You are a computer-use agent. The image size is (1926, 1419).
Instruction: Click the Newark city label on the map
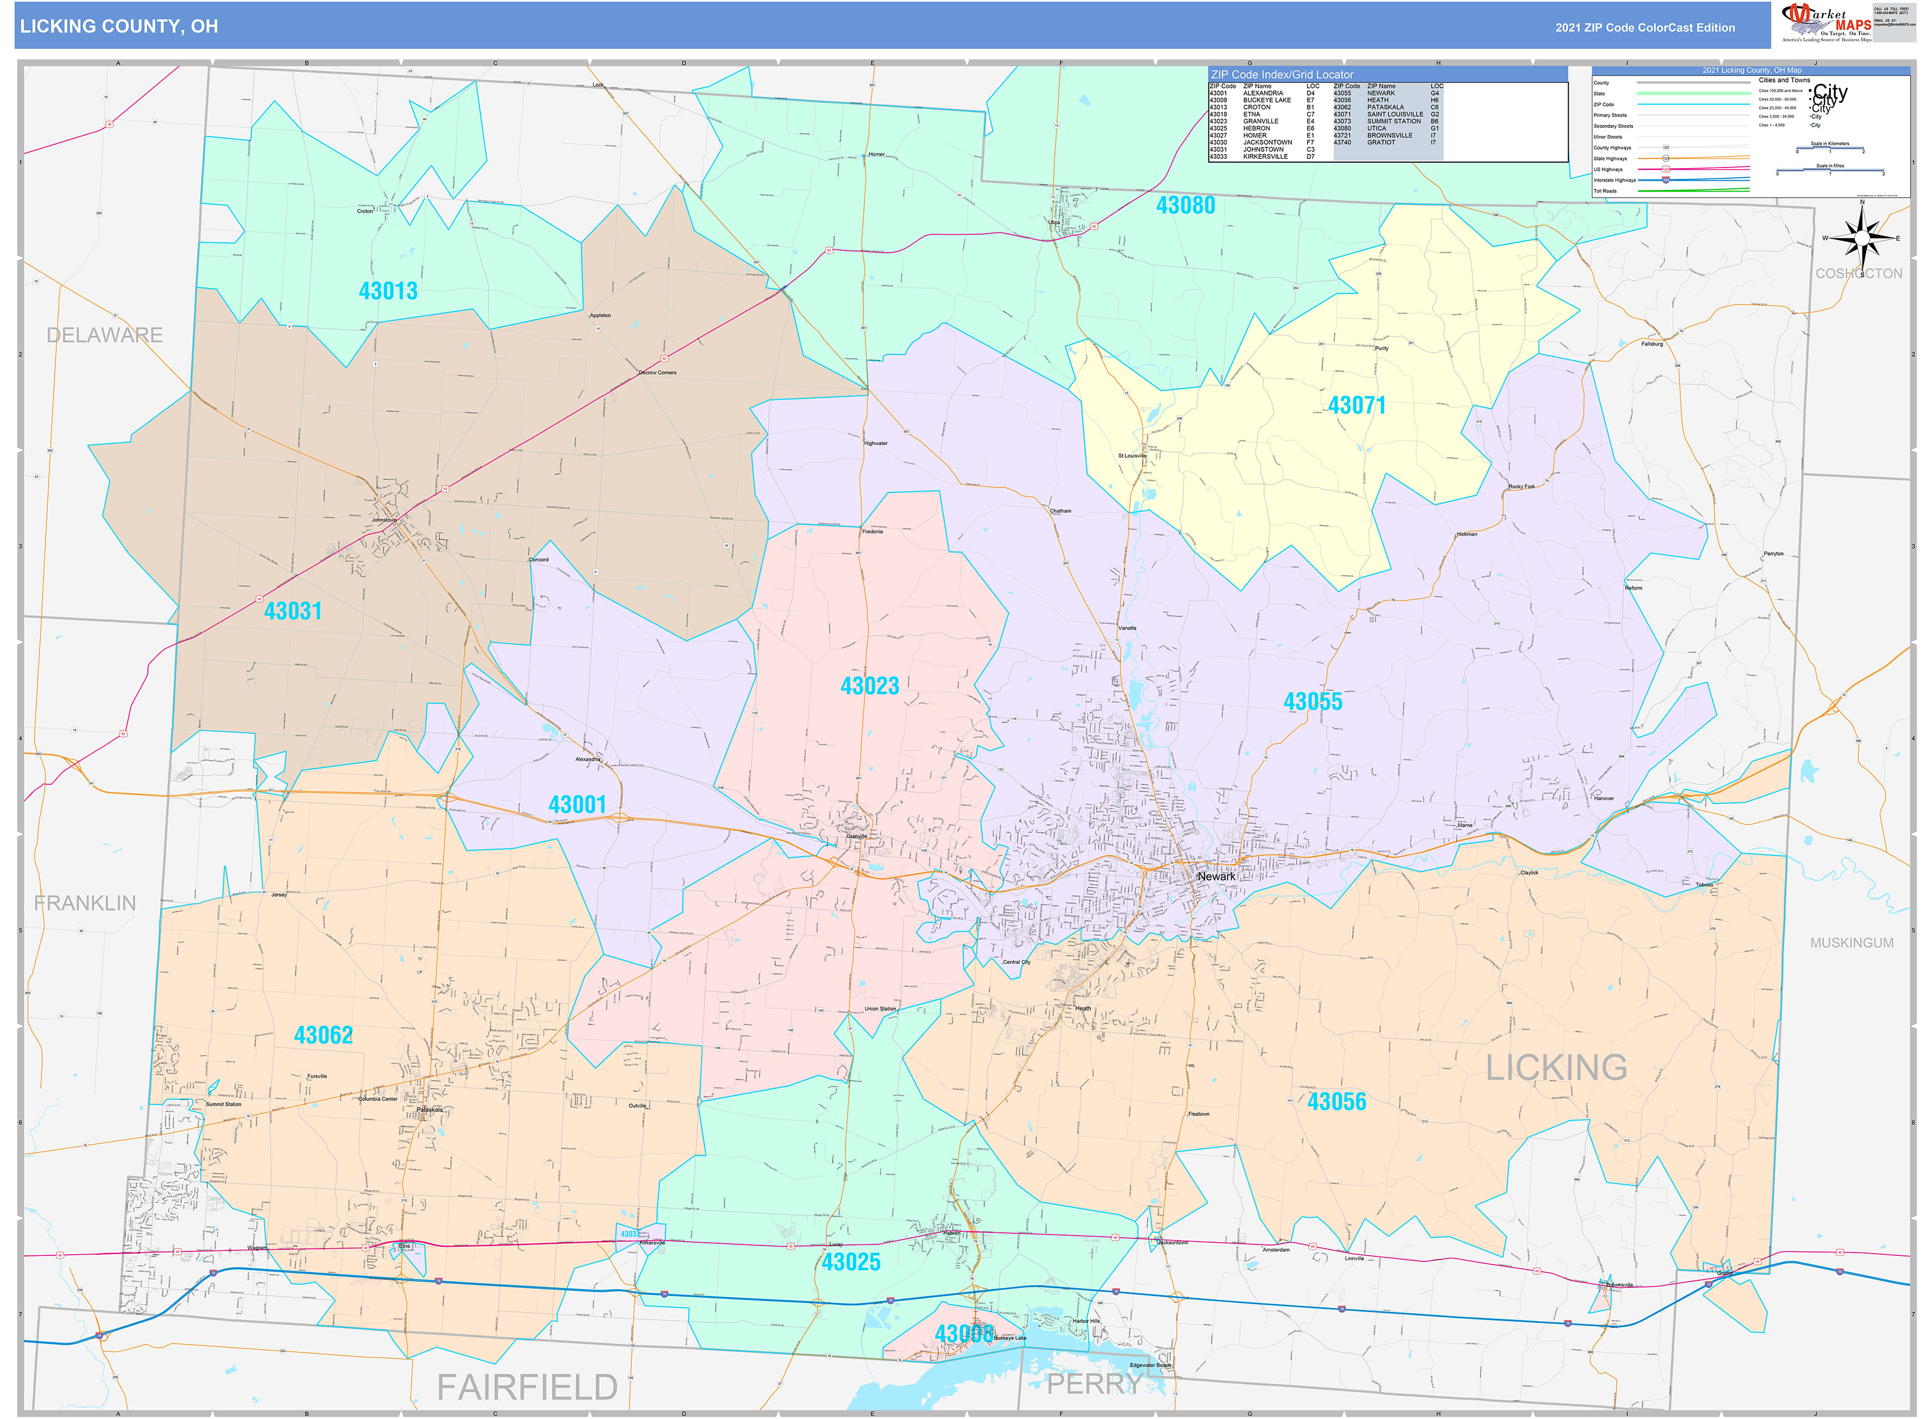1217,876
